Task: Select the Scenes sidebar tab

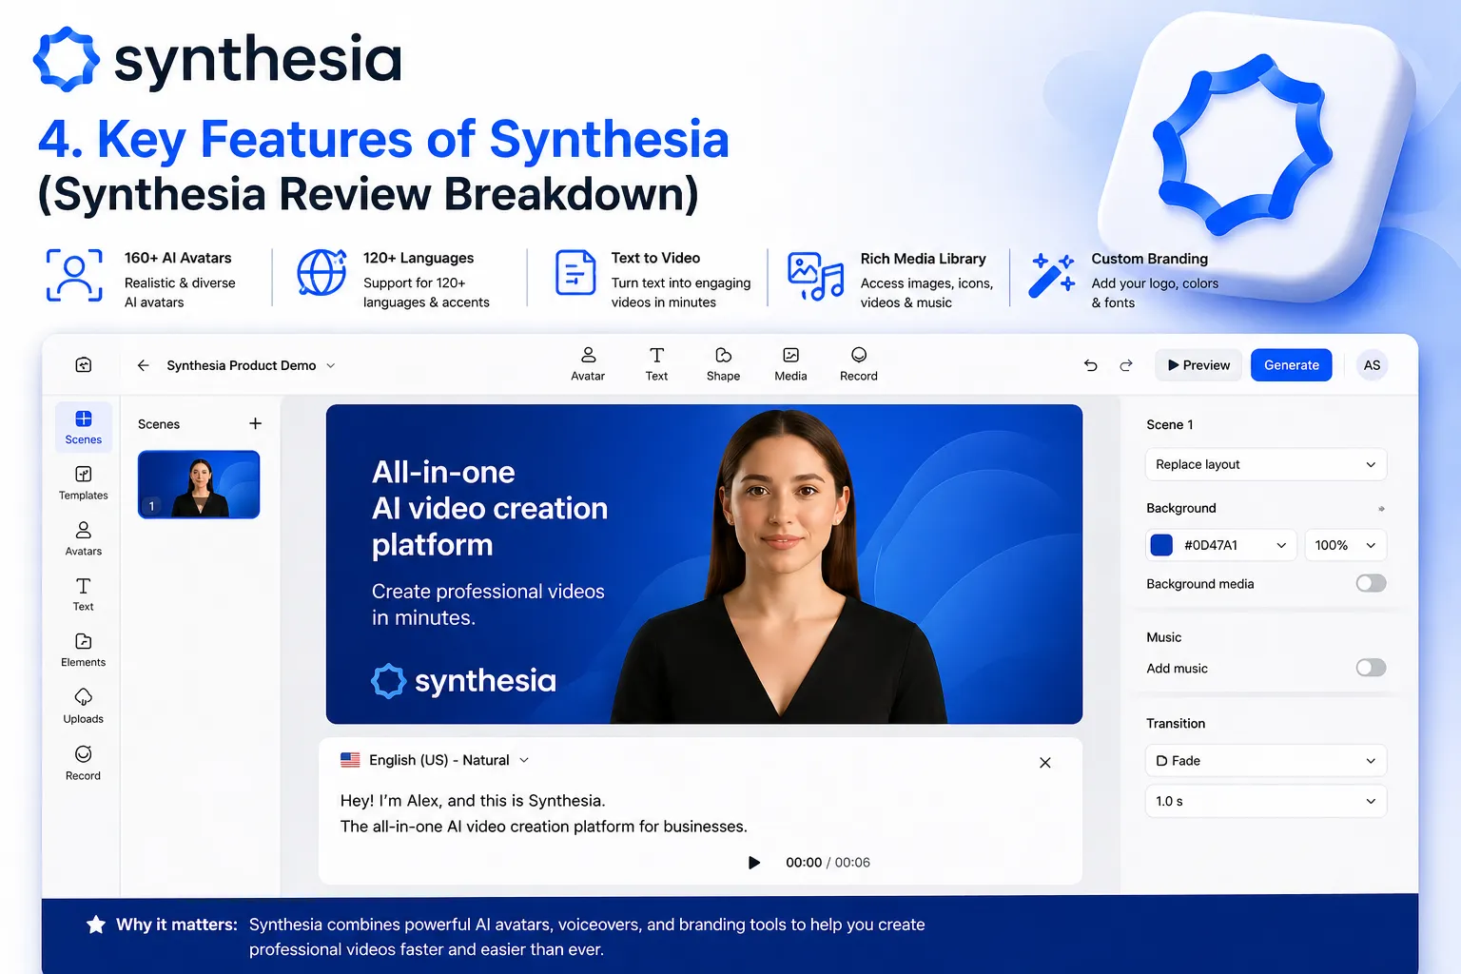Action: (84, 427)
